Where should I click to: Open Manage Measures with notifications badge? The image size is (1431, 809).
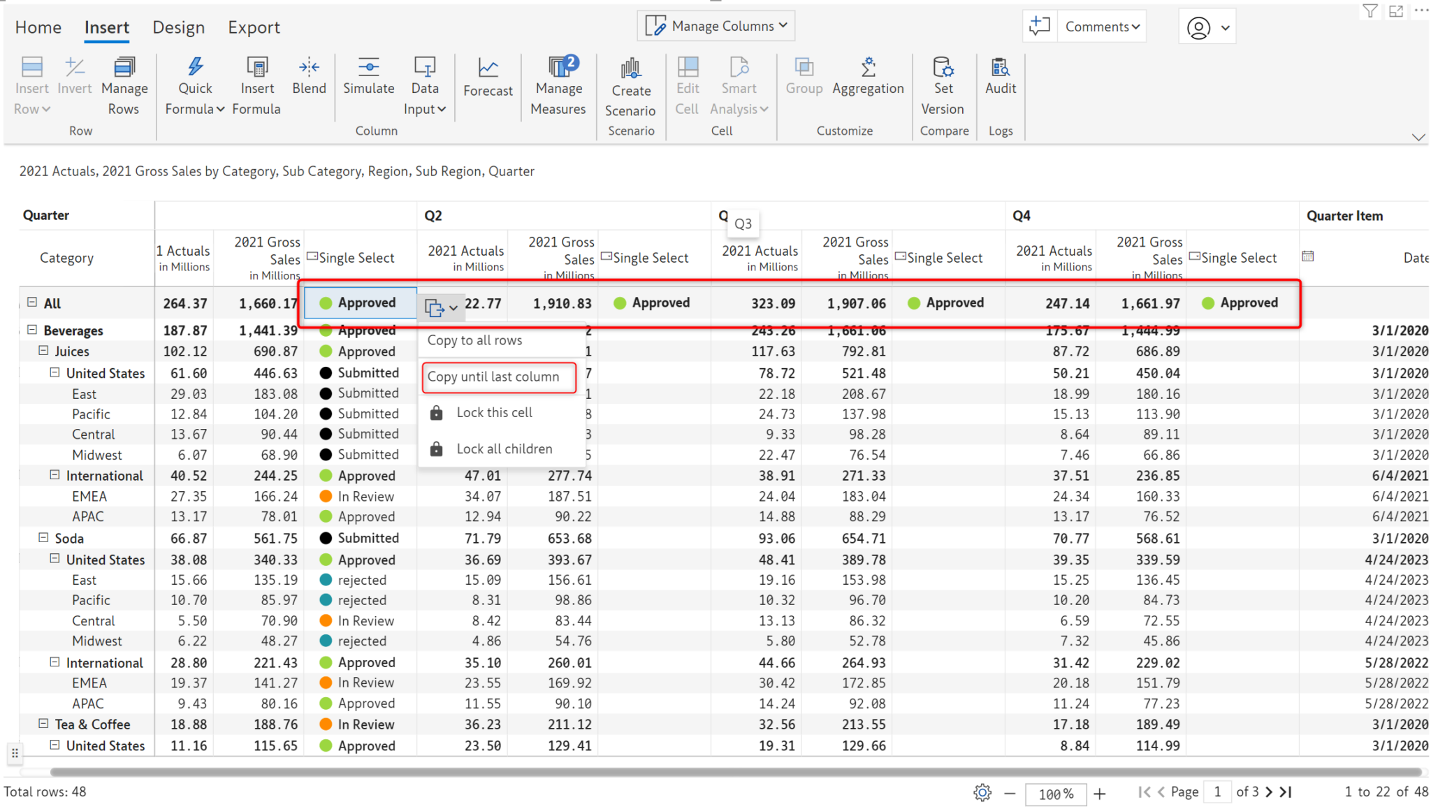[558, 84]
